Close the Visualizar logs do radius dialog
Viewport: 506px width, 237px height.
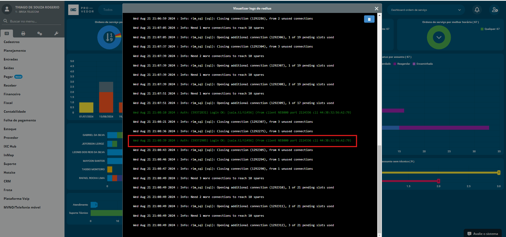(376, 9)
